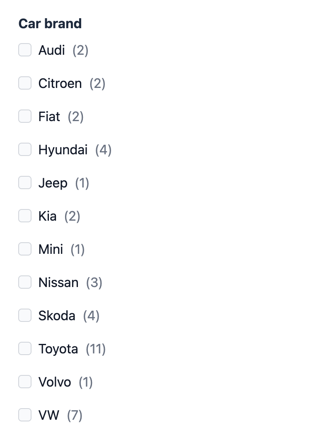310x443 pixels.
Task: Enable the Kia checkbox
Action: point(25,216)
